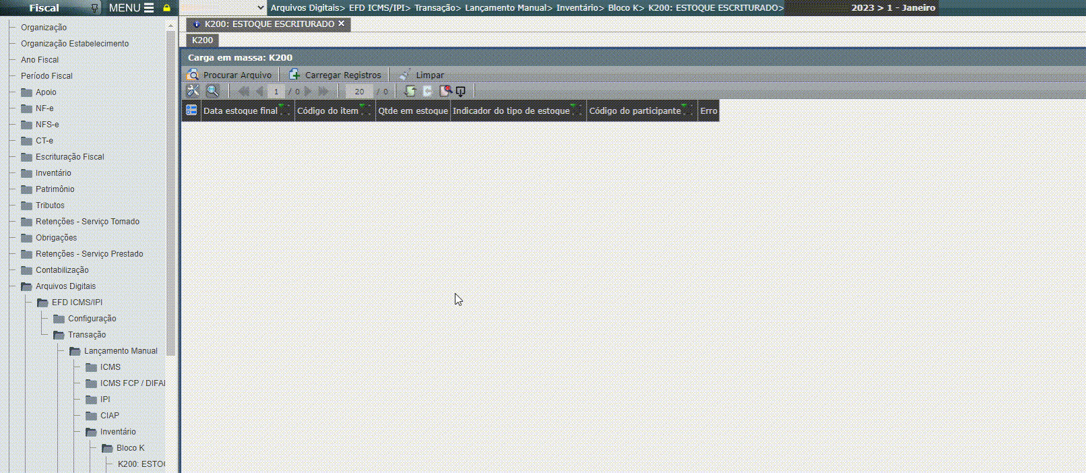Screen dimensions: 1086x473
Task: Click the row selector icon in table header
Action: 191,111
